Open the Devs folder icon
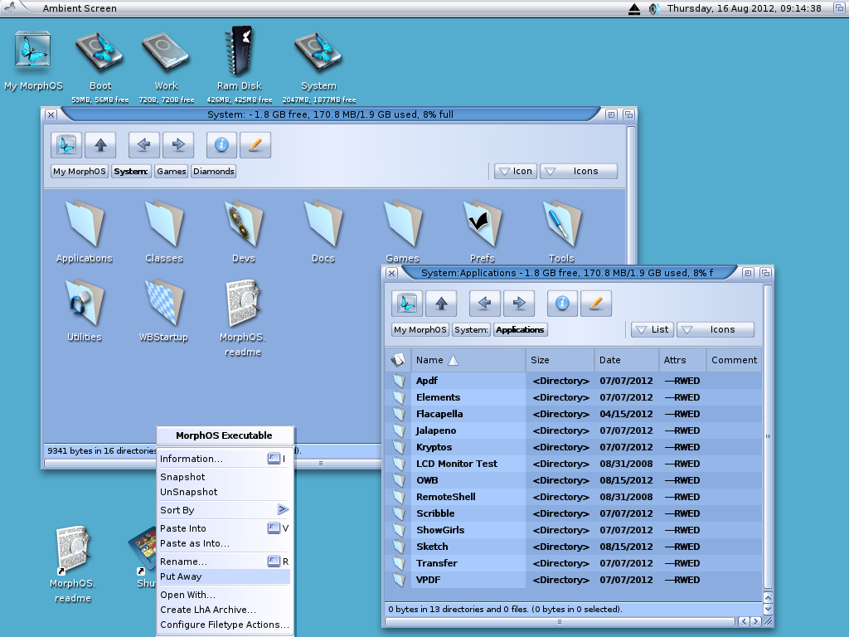 [x=244, y=223]
